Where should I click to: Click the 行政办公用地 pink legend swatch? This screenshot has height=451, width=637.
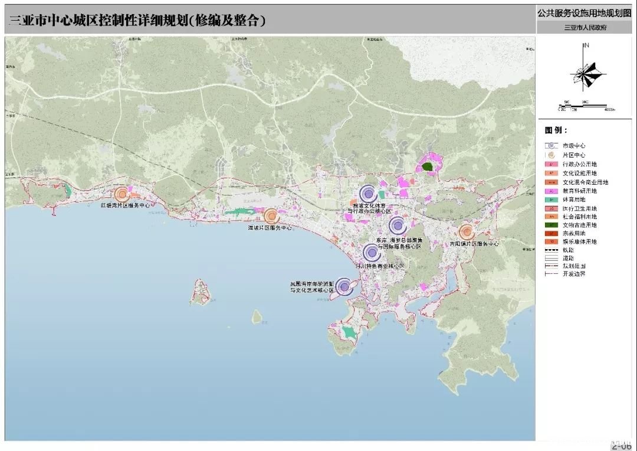(551, 164)
